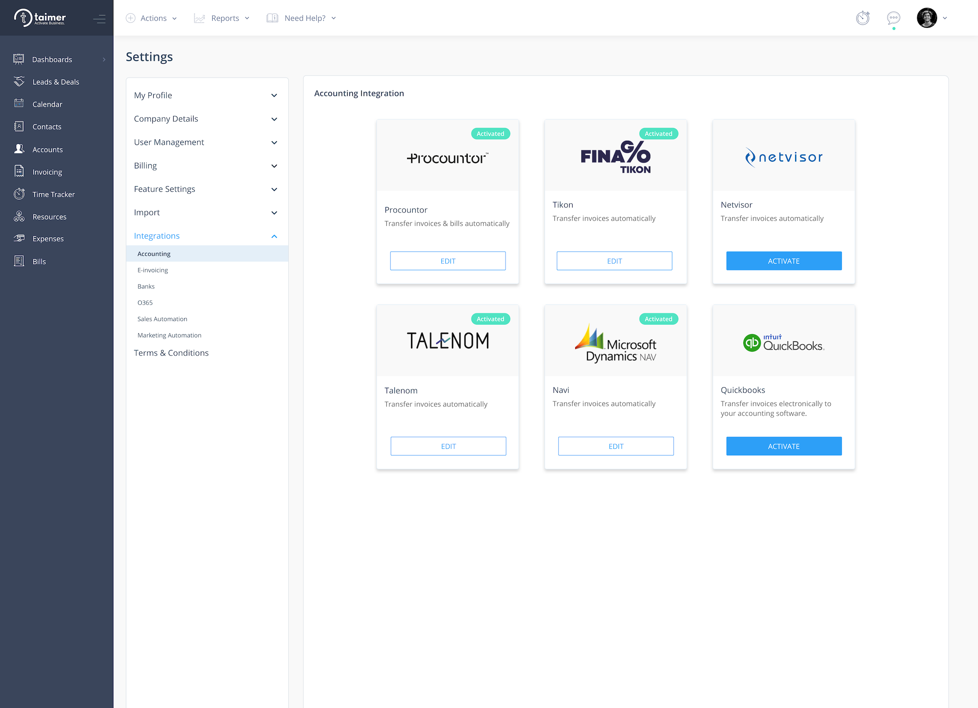The image size is (978, 708).
Task: Click ACTIVATE on the Netvisor card
Action: pos(784,261)
